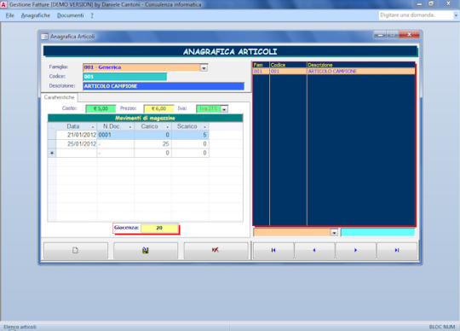Screen dimensions: 460x331
Task: Jump to the first article record
Action: [273, 251]
